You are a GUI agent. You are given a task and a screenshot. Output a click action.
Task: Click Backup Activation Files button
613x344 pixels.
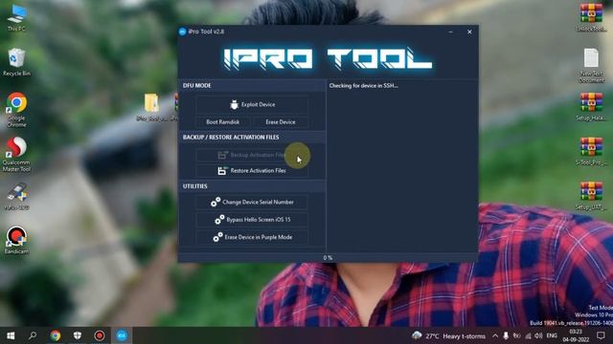[252, 155]
